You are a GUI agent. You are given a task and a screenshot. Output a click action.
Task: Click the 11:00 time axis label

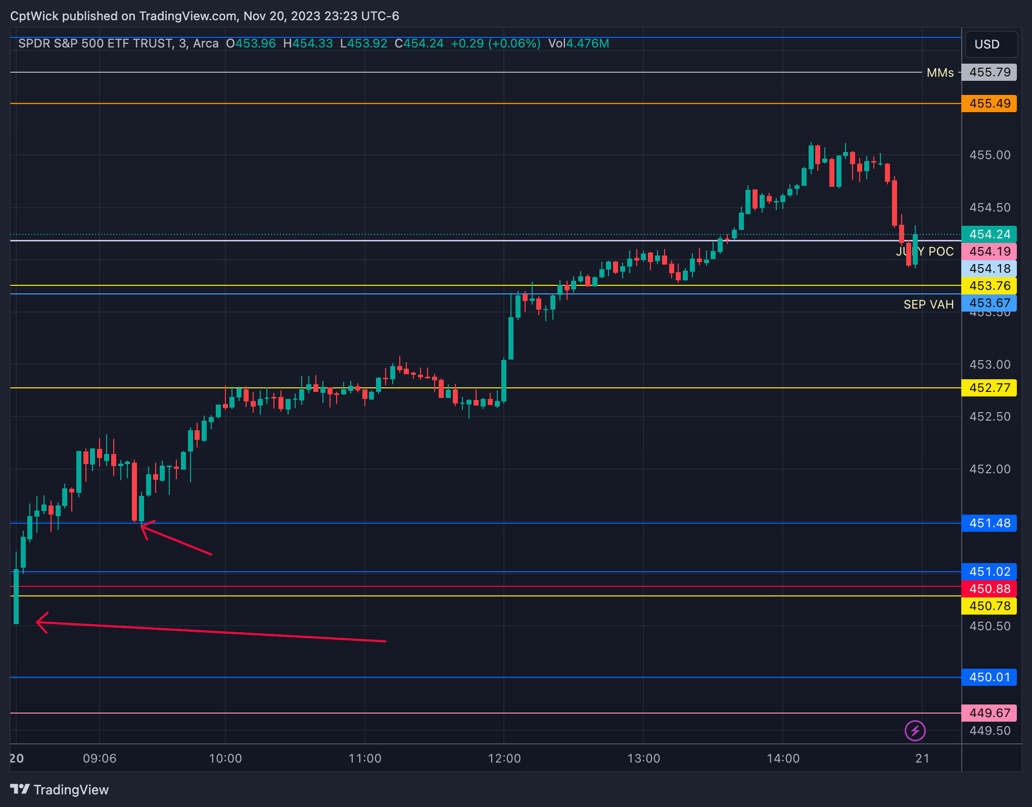pyautogui.click(x=365, y=759)
